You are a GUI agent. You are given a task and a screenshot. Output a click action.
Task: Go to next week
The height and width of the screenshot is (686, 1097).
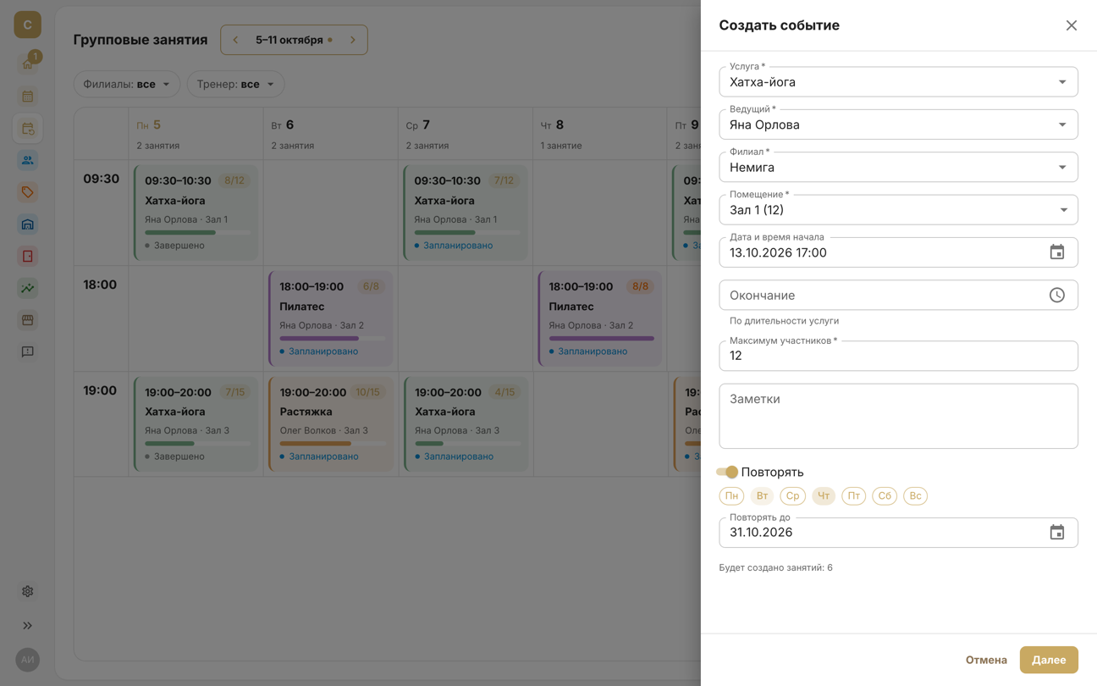point(353,40)
